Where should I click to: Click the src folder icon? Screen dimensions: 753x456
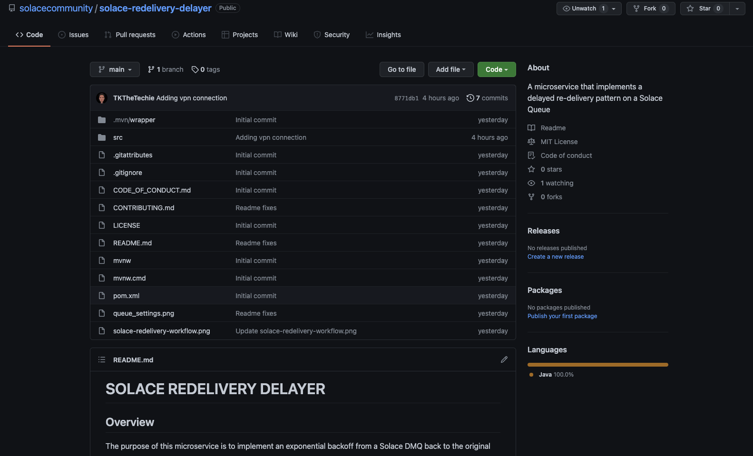pos(102,137)
